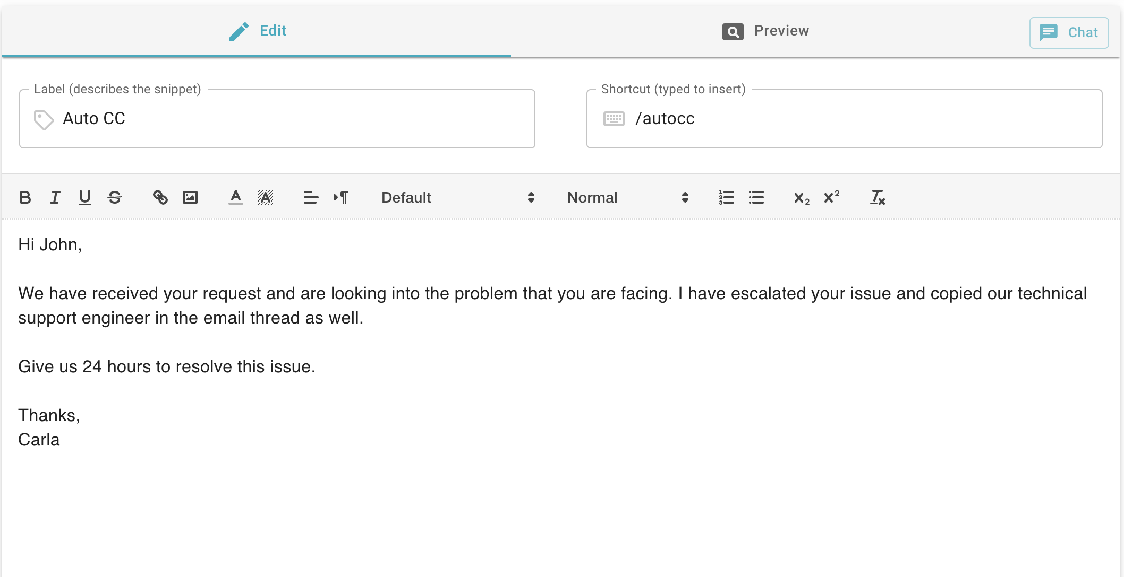Clear text formatting

(x=878, y=198)
